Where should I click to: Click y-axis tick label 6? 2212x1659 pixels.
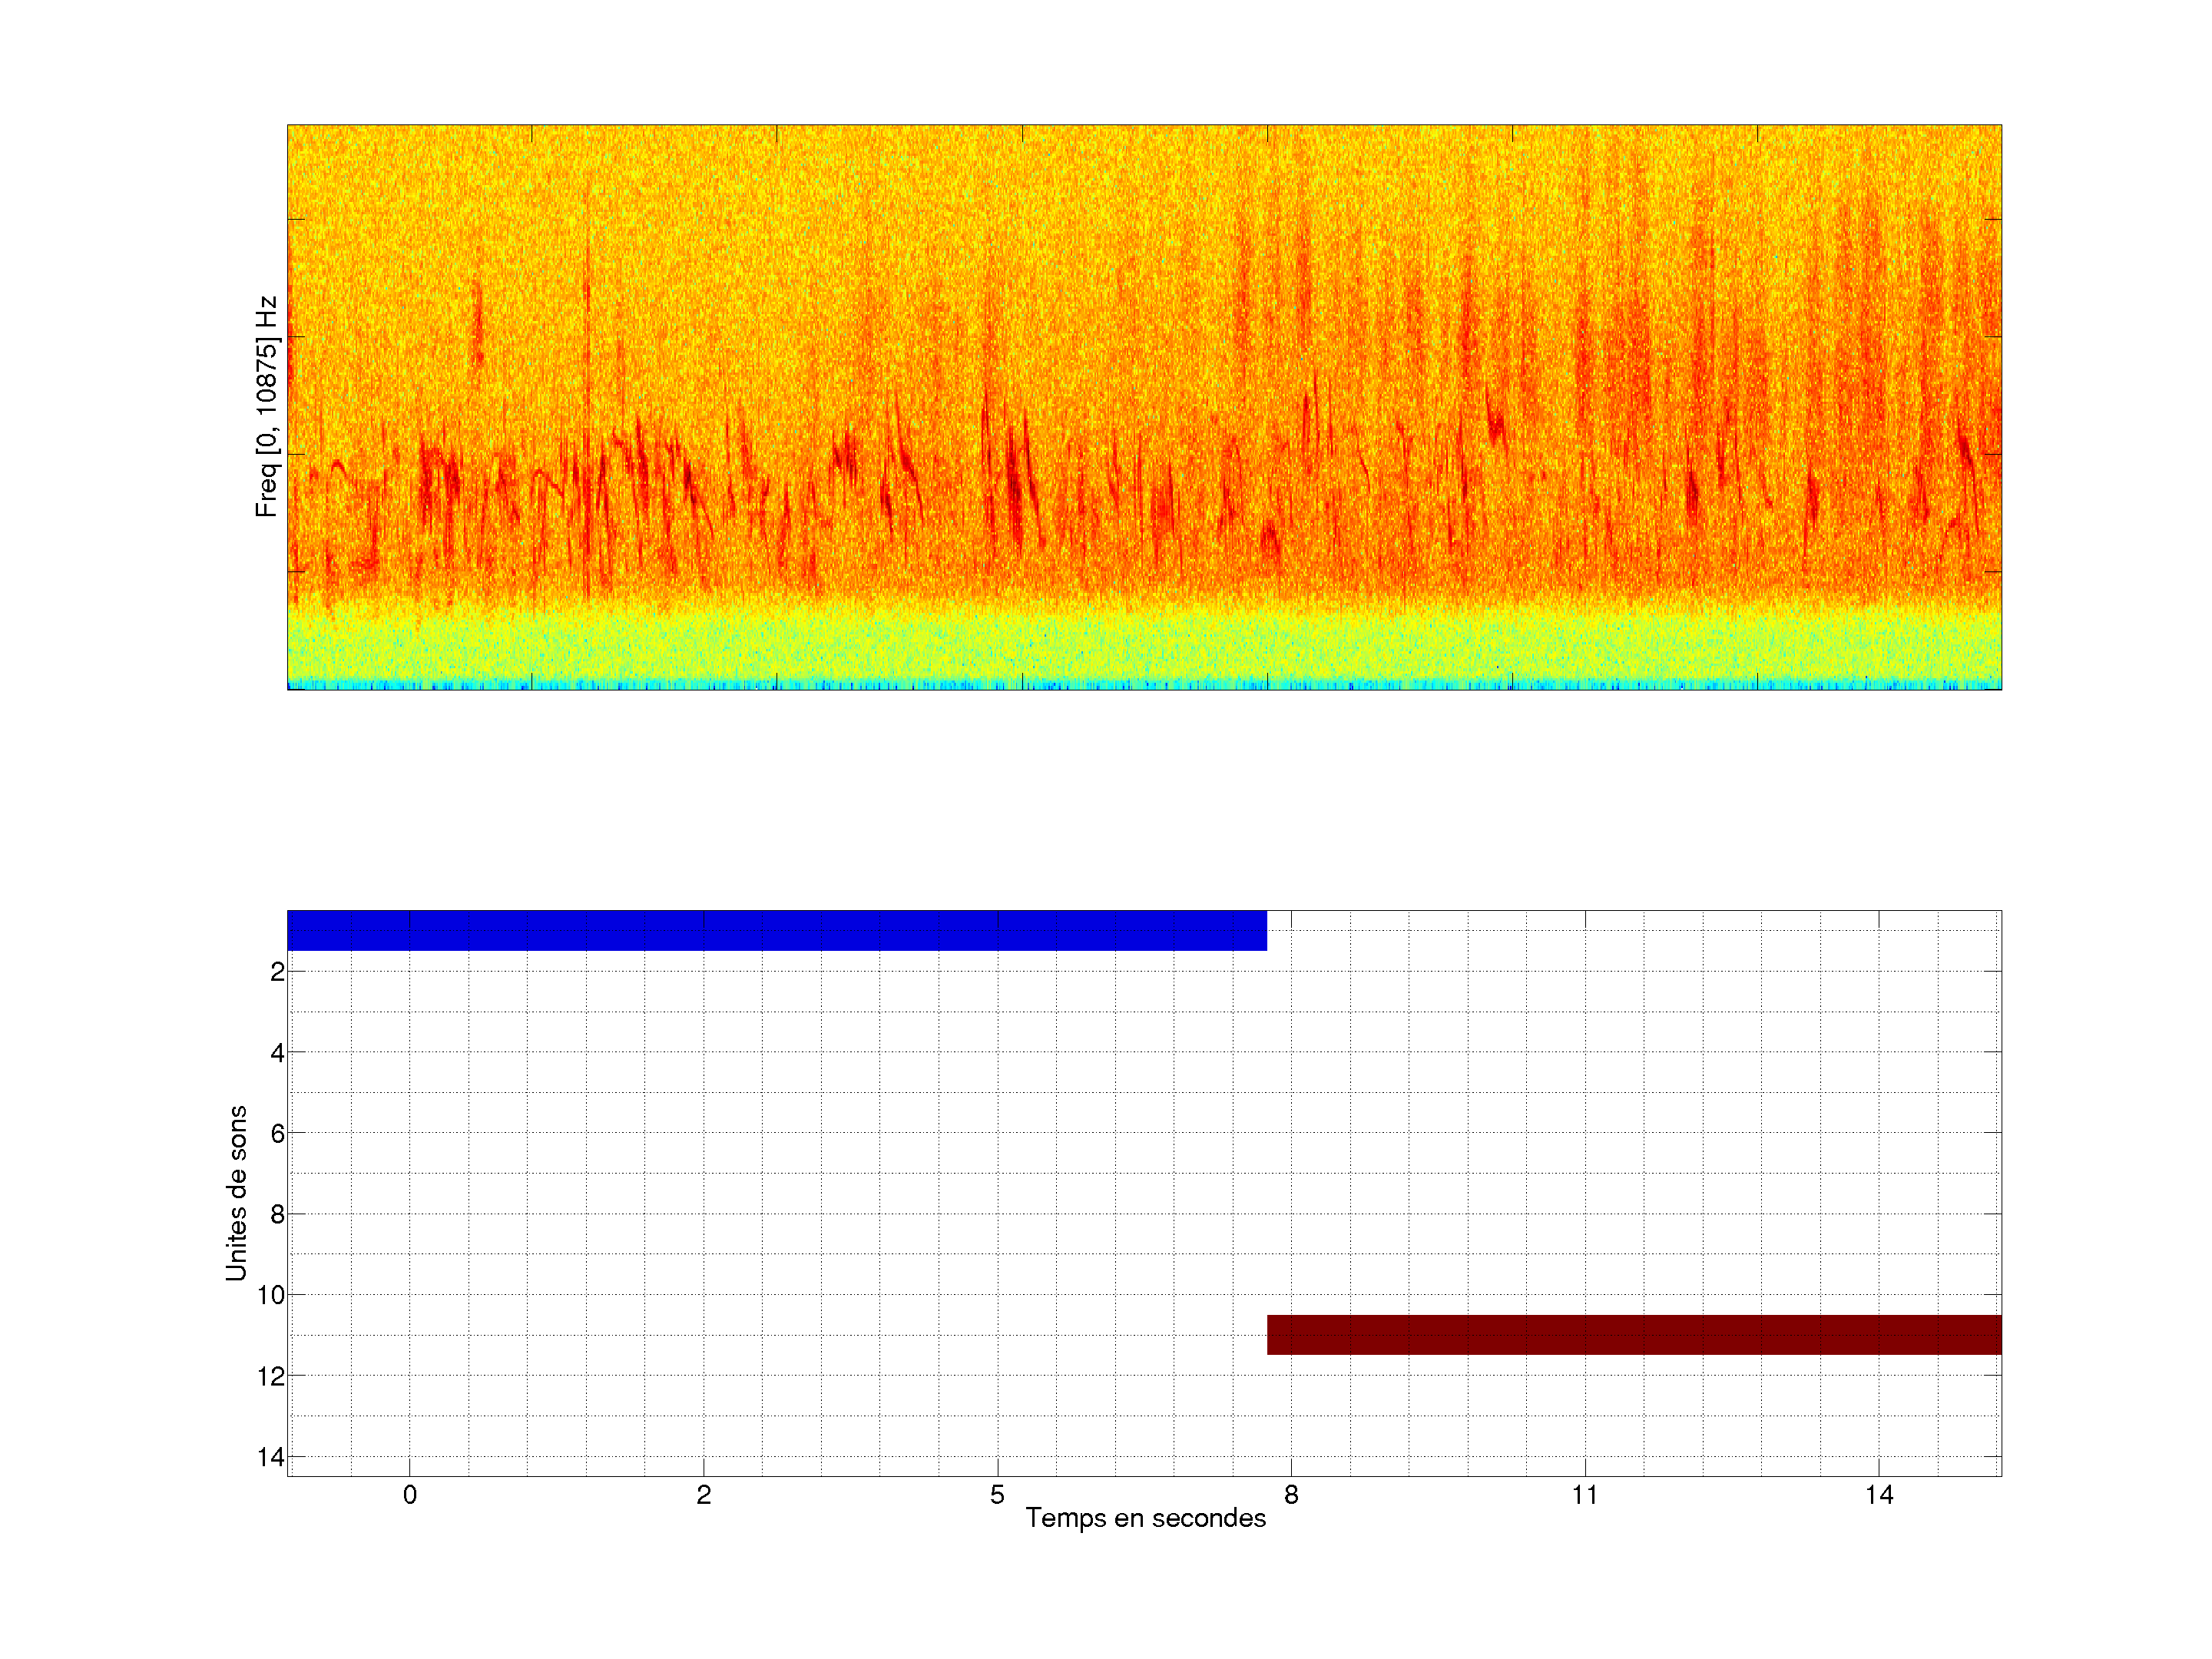coord(277,1133)
